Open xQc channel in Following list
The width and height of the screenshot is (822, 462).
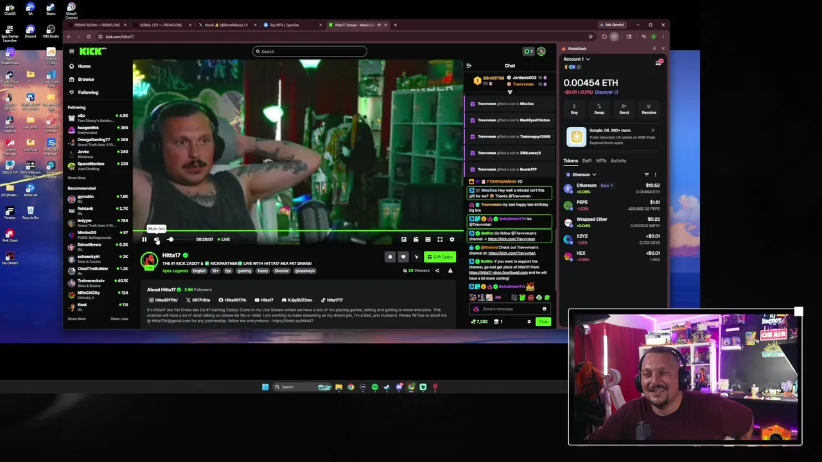point(98,117)
